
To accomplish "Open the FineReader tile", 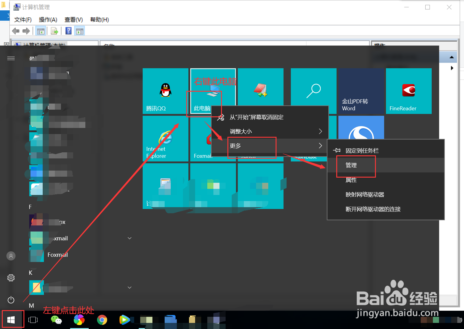I will coord(409,91).
